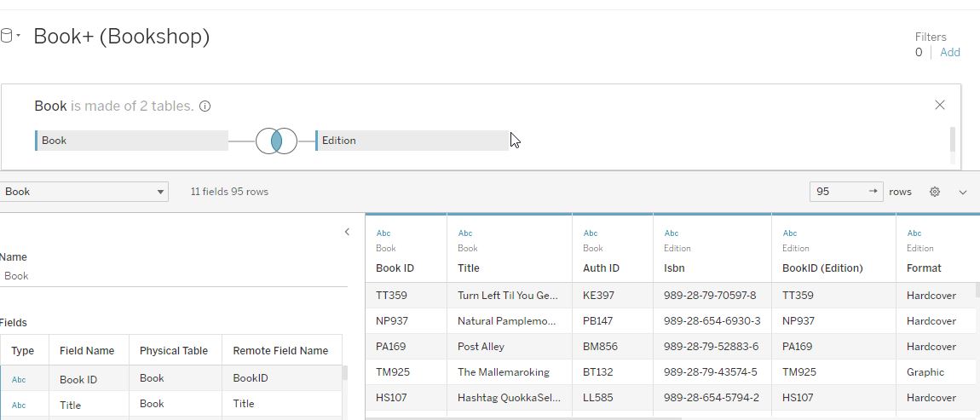Click Abc type icon for Isbn column
The width and height of the screenshot is (980, 420).
point(672,233)
